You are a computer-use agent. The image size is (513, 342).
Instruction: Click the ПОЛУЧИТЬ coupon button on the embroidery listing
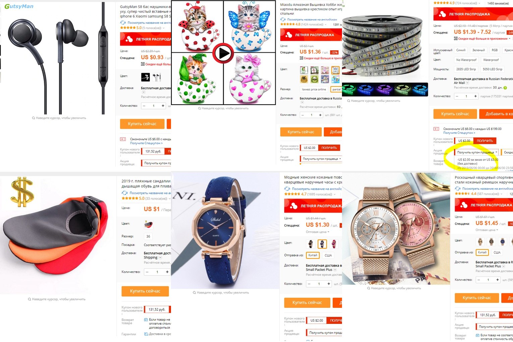(329, 148)
